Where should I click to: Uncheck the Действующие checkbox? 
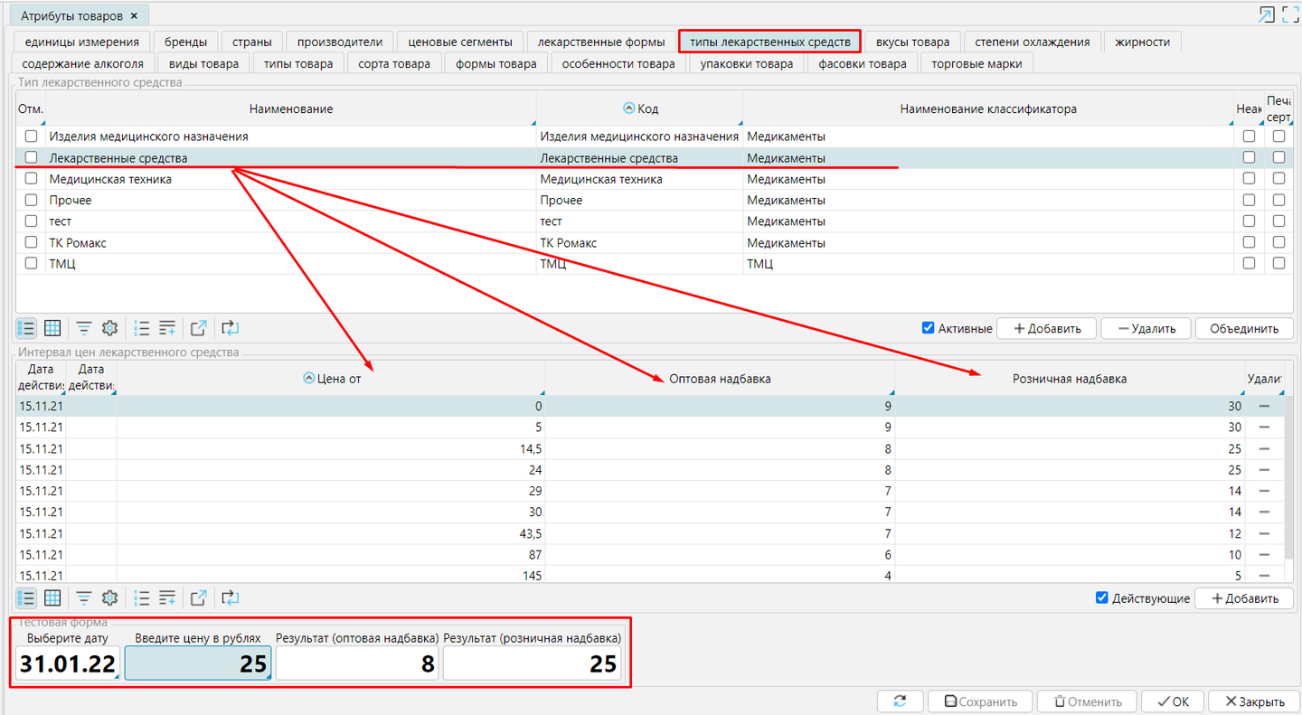(1101, 597)
